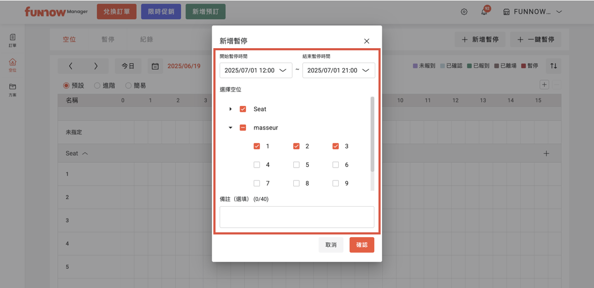594x288 pixels.
Task: Open the notification bell
Action: pos(484,12)
